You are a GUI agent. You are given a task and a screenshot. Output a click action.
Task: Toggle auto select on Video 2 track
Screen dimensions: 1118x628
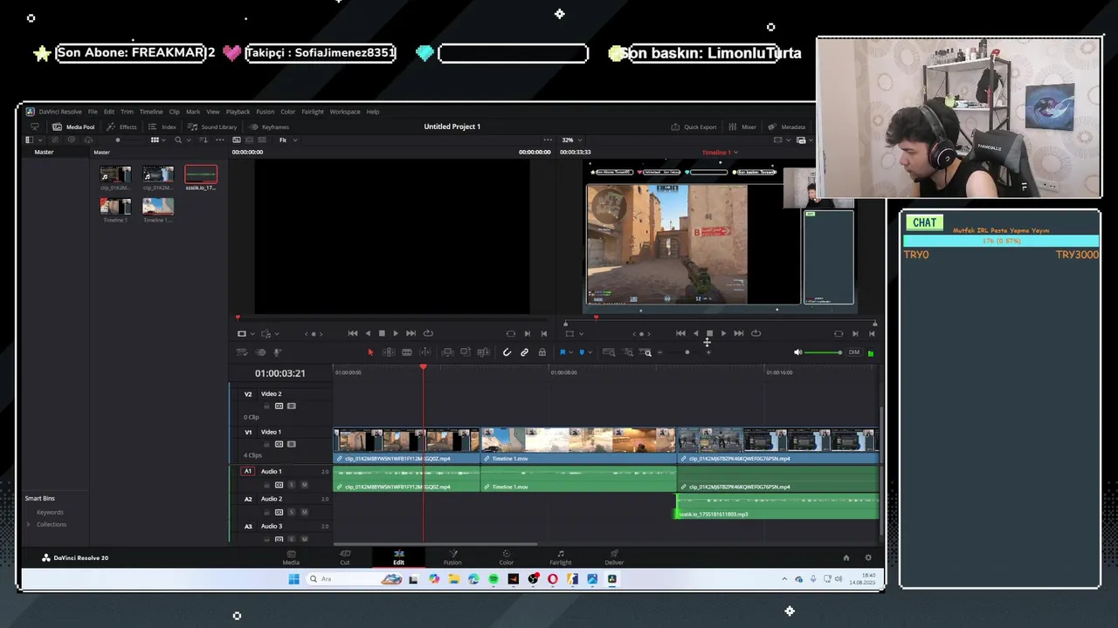pyautogui.click(x=279, y=406)
